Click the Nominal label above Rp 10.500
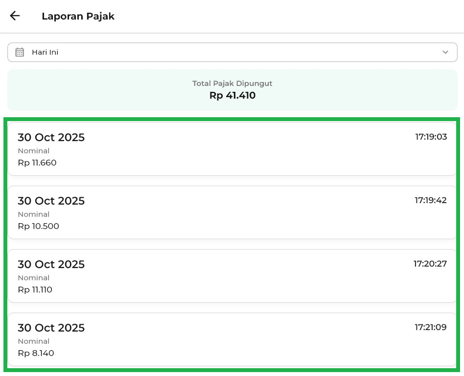 tap(34, 214)
